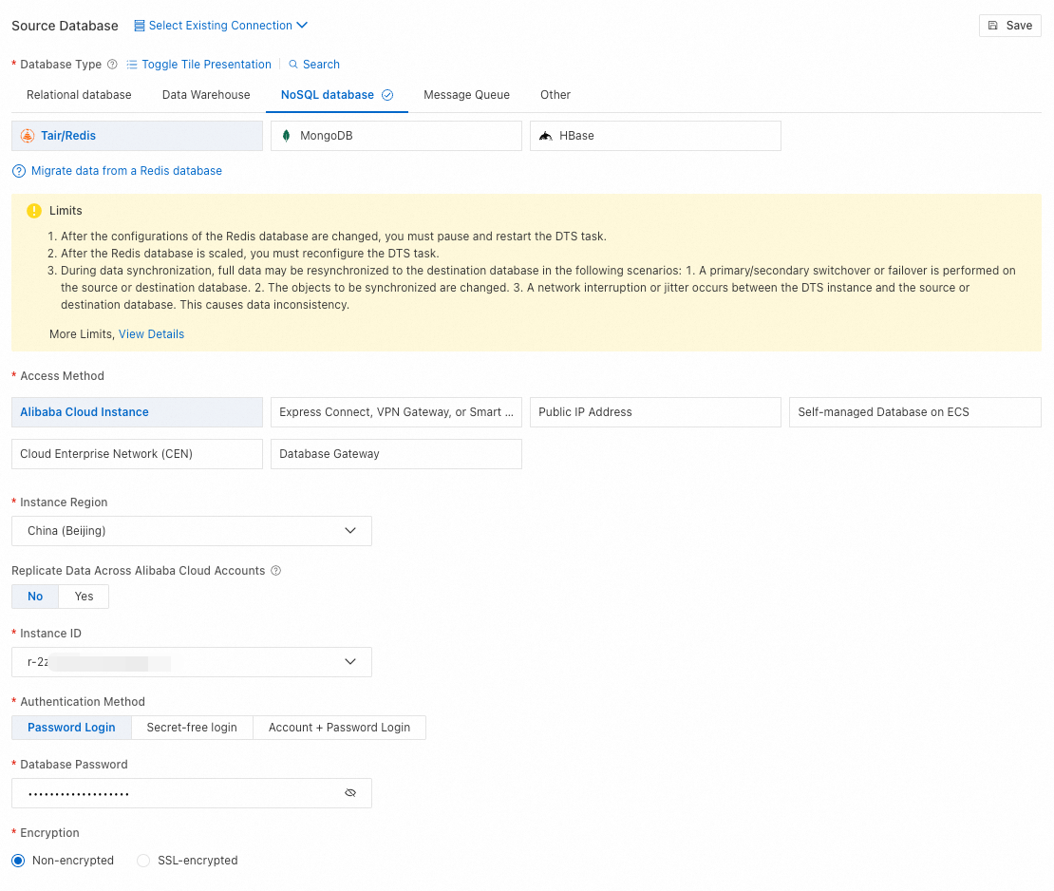Viewport: 1054px width, 891px height.
Task: Open the Select Existing Connection dropdown
Action: coord(220,26)
